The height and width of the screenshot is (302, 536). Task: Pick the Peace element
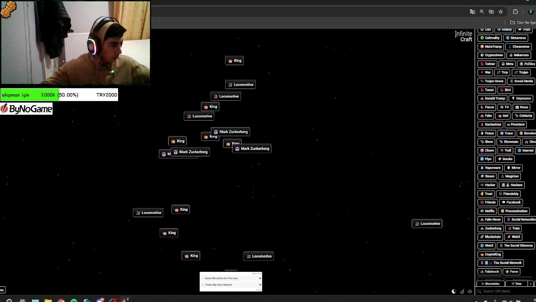coord(487,133)
